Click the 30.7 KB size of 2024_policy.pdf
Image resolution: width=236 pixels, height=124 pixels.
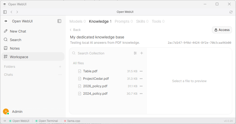132,94
